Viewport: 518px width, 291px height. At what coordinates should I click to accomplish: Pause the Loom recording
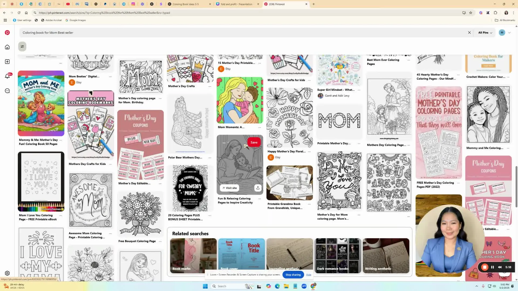tap(492, 267)
